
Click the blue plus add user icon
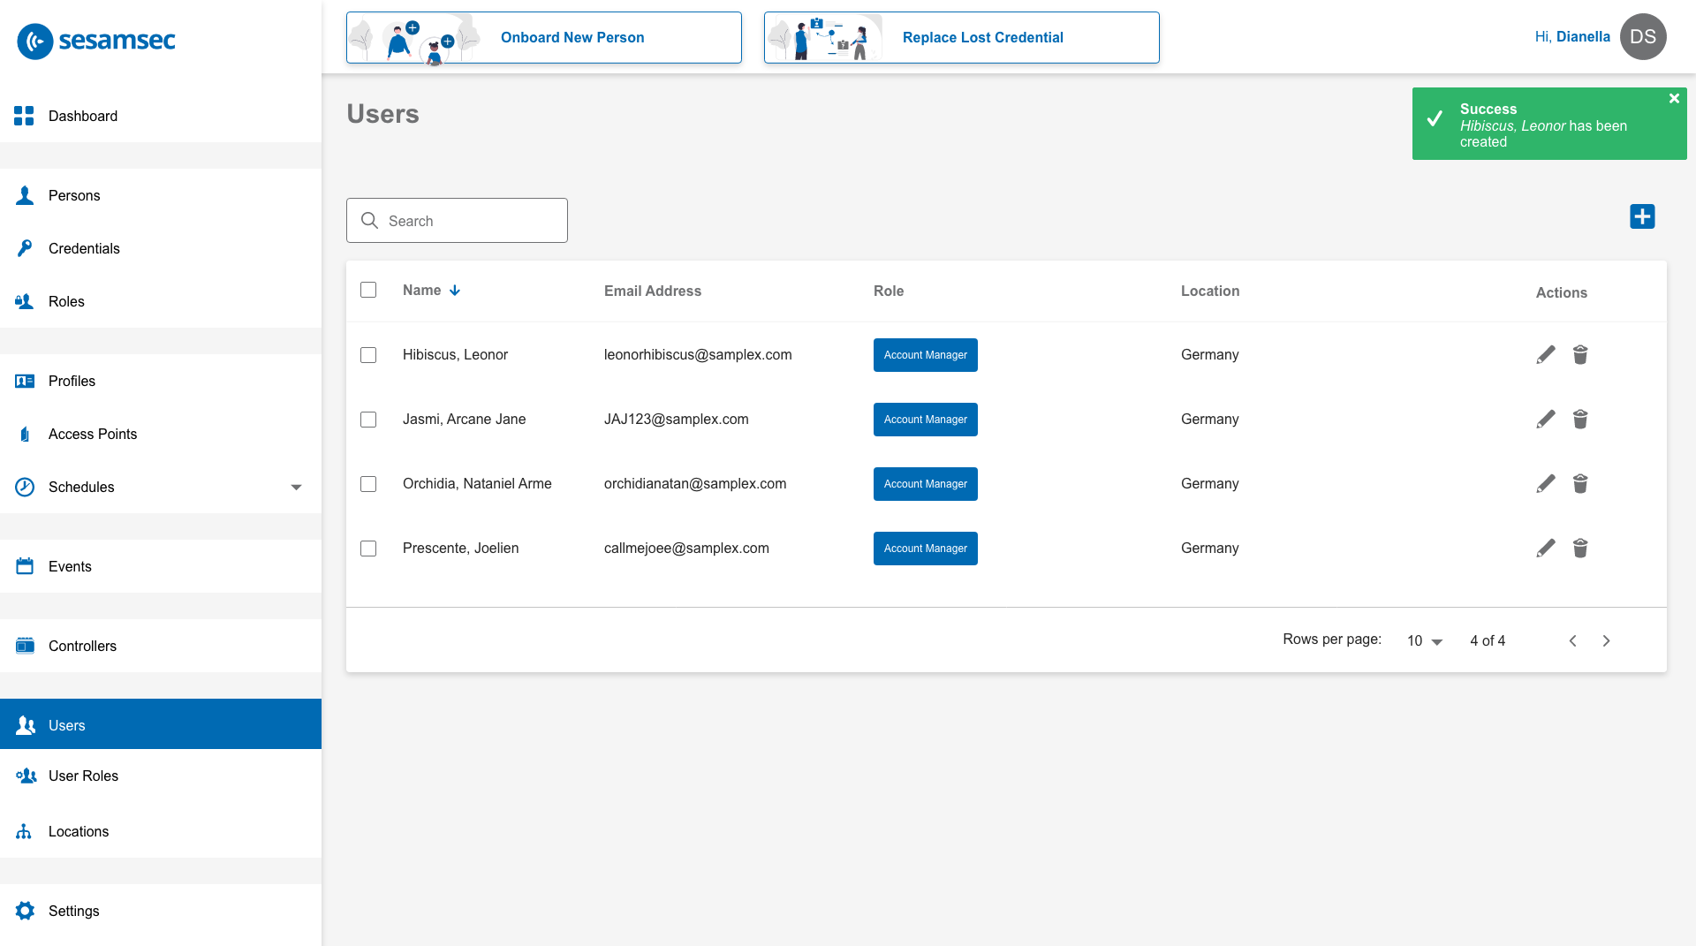tap(1642, 216)
